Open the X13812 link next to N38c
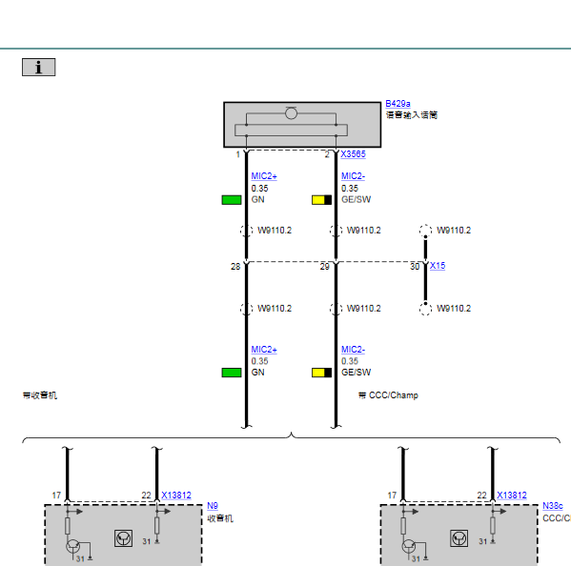The image size is (571, 566). click(512, 495)
